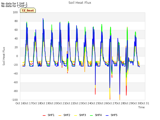160x120 pixels.
Task: Click the green SHF4 legend color marker
Action: (91, 115)
